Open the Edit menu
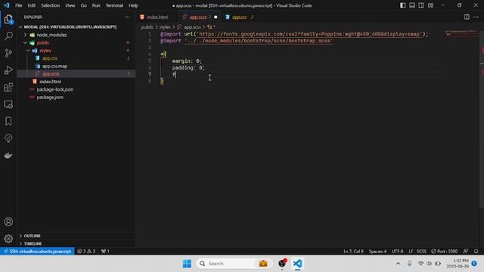The width and height of the screenshot is (484, 272). click(32, 5)
